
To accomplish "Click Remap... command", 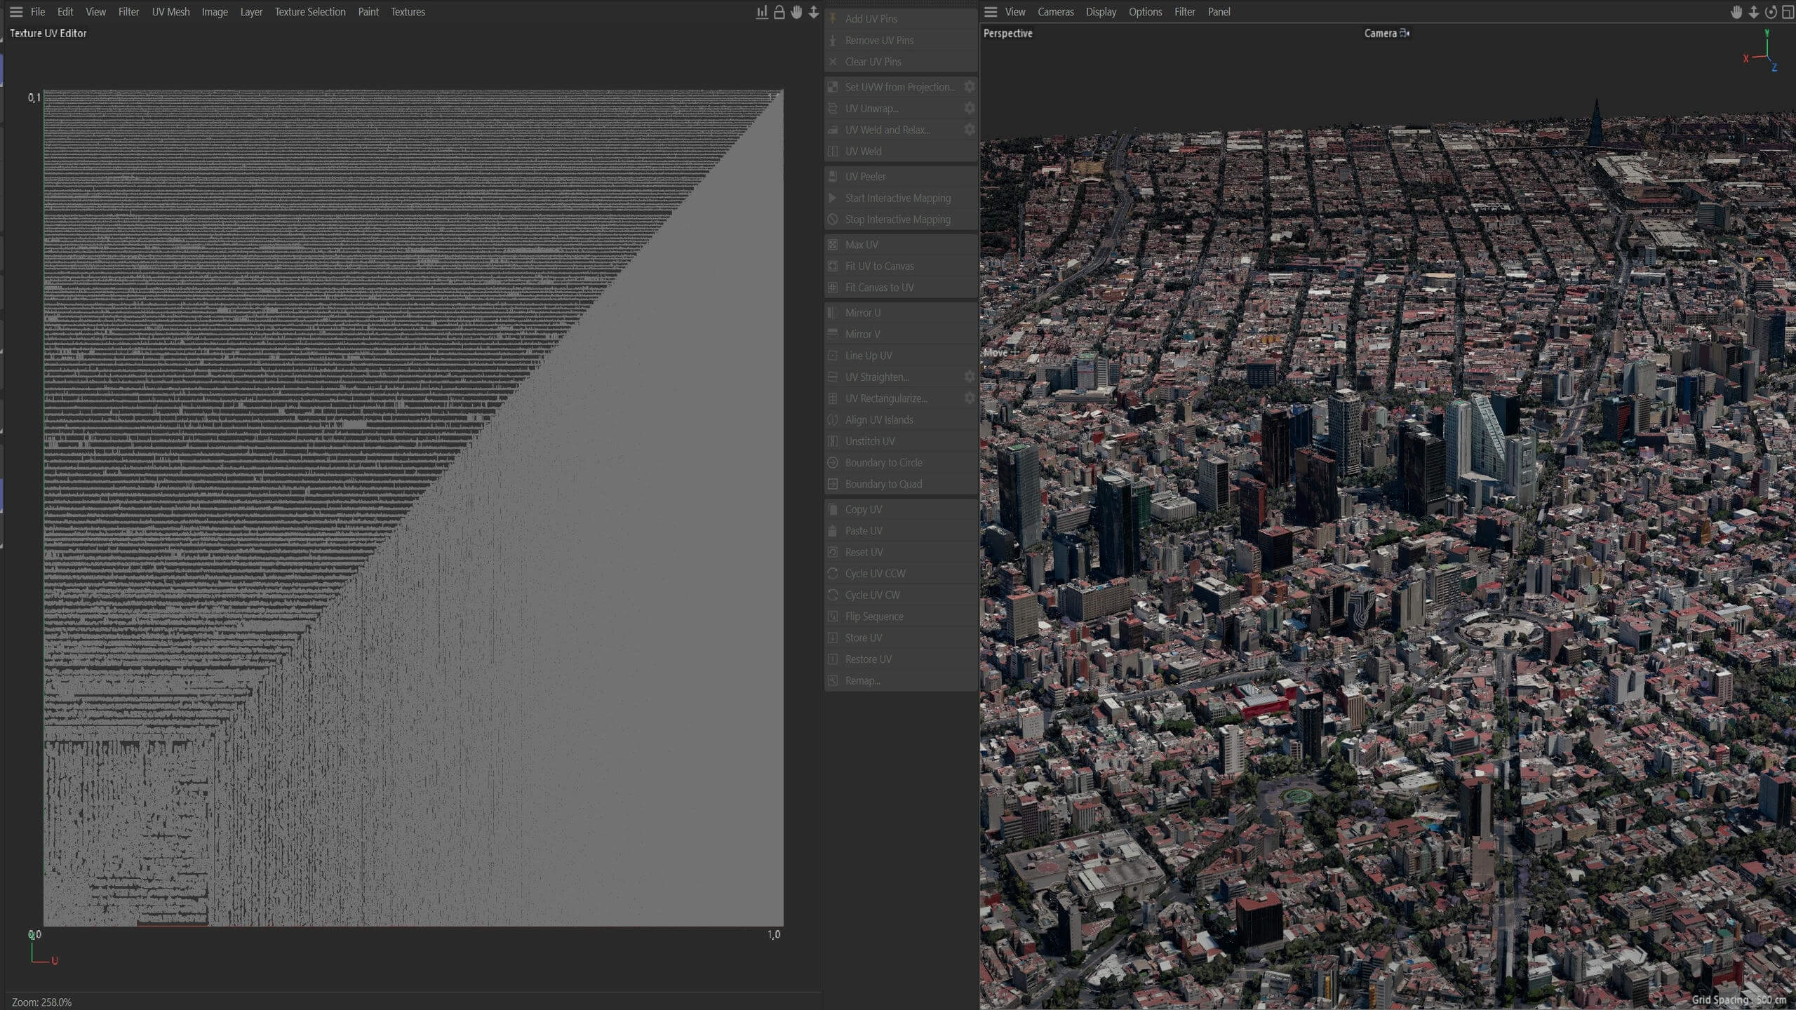I will pos(901,680).
